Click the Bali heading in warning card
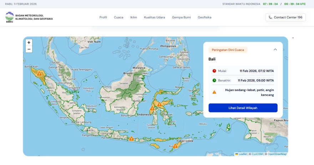Image resolution: width=314 pixels, height=165 pixels. coord(212,59)
